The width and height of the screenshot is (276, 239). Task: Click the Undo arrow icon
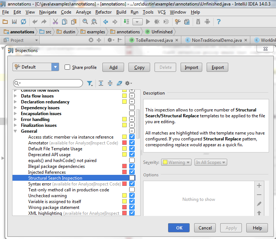[35, 22]
